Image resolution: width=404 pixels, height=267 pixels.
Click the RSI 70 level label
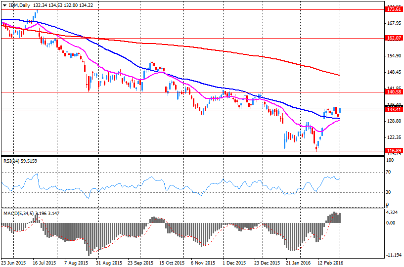tap(389, 172)
